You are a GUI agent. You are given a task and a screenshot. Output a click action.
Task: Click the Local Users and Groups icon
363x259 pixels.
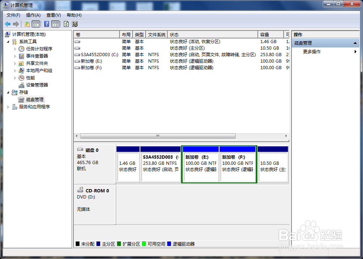[x=21, y=71]
